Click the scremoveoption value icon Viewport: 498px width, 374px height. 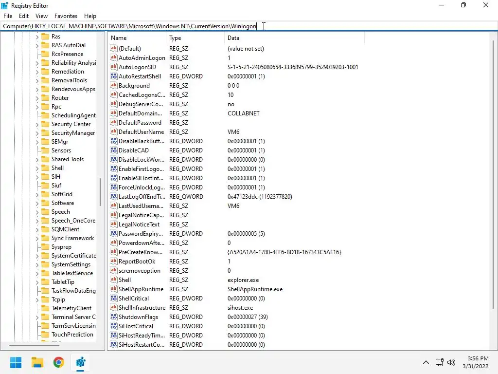tap(113, 270)
